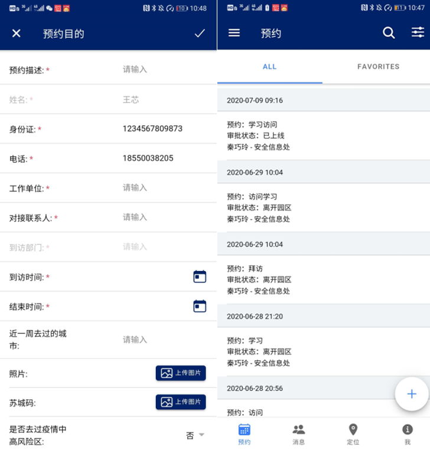430x450 pixels.
Task: Click 上传图片 button for 苏城码
Action: (181, 402)
